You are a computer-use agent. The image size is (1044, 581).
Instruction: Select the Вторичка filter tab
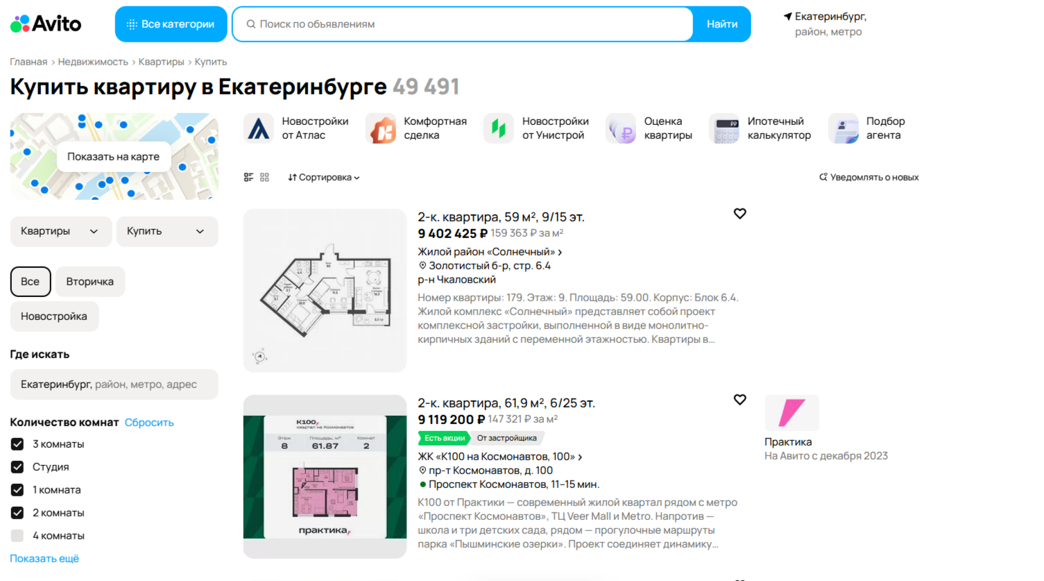pyautogui.click(x=90, y=282)
